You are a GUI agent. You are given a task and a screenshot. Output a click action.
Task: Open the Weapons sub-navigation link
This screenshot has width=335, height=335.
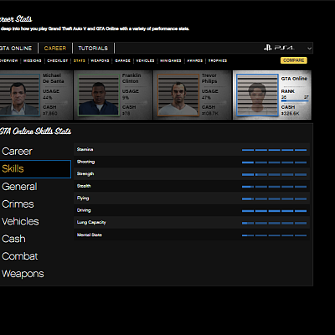coord(100,60)
